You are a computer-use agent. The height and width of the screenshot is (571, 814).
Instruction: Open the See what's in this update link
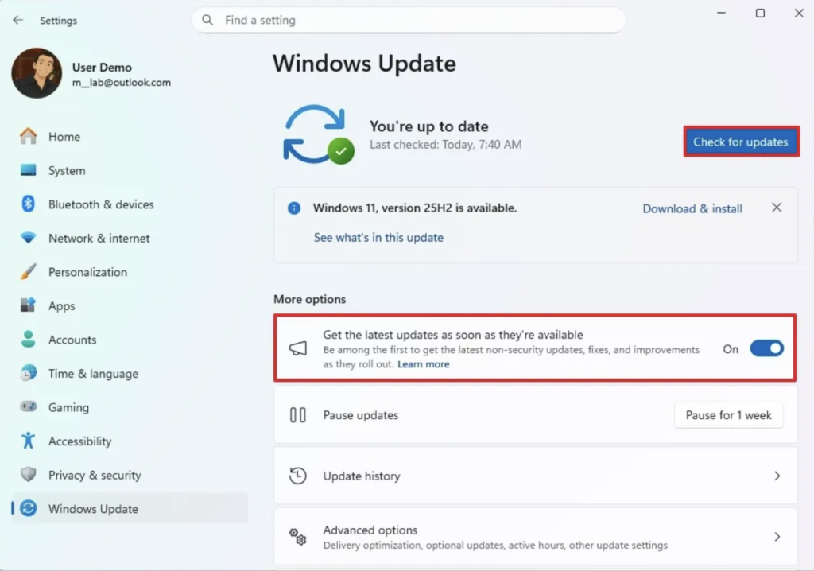click(378, 237)
